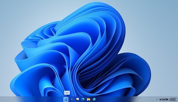Image resolution: width=178 pixels, height=102 pixels.
Task: Select the yellow folder taskbar shortcut
Action: pos(88,99)
